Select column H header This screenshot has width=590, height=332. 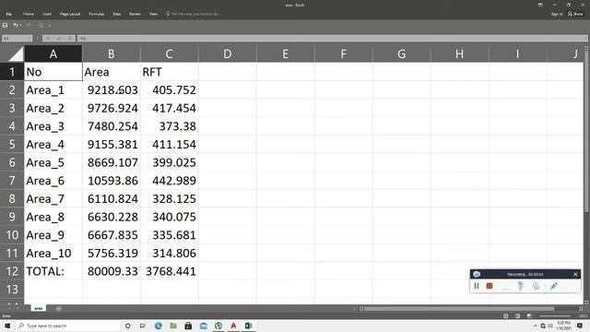point(459,53)
